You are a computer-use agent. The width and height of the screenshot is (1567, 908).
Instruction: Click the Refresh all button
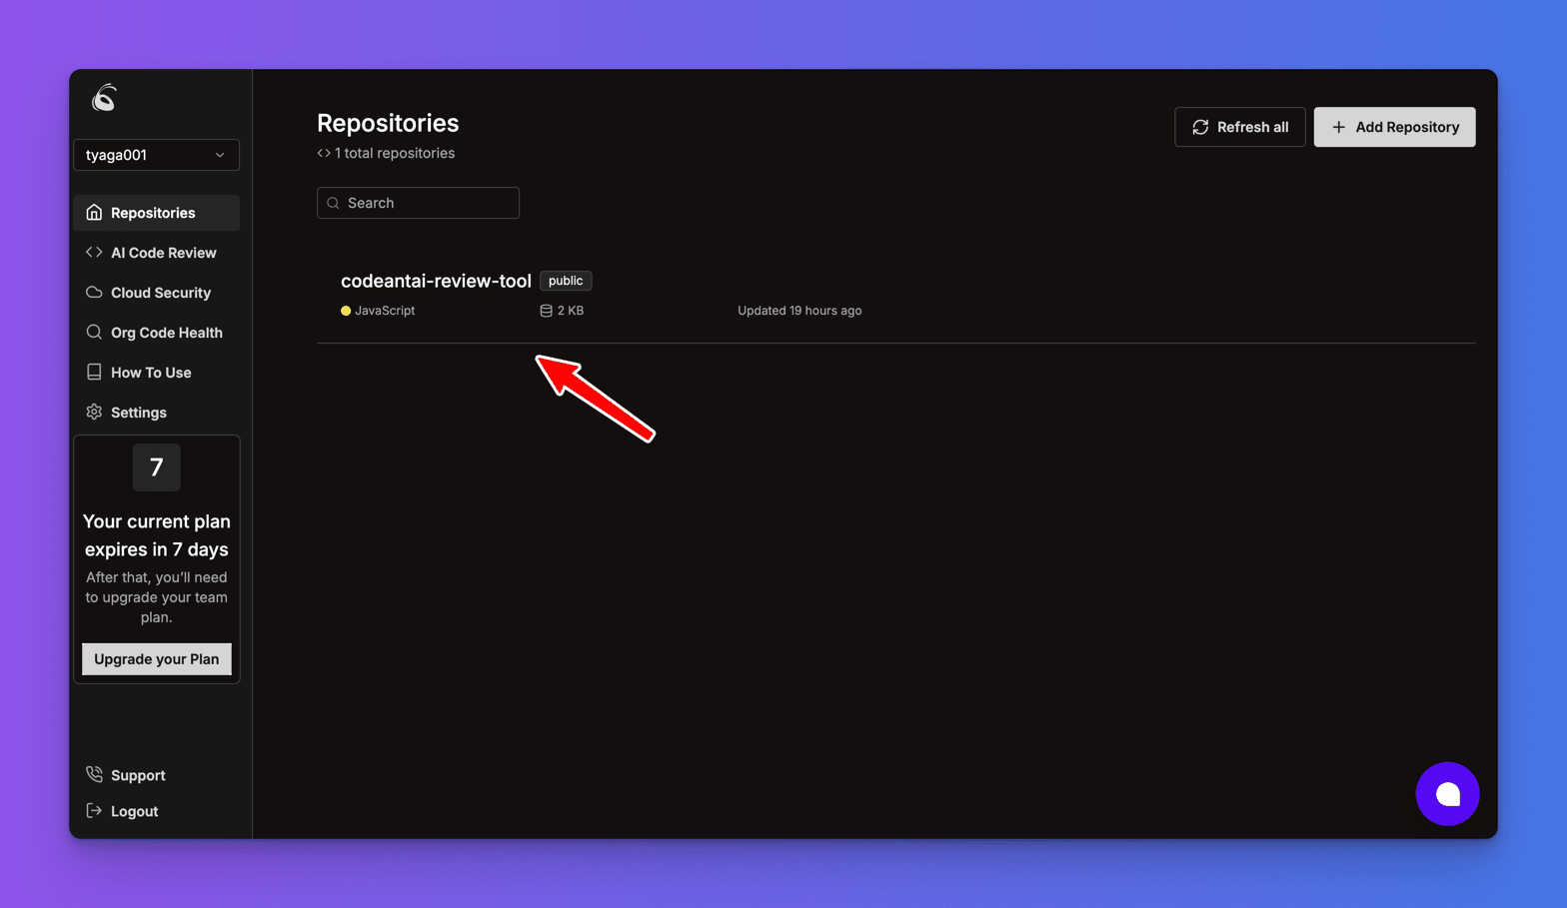click(1239, 127)
